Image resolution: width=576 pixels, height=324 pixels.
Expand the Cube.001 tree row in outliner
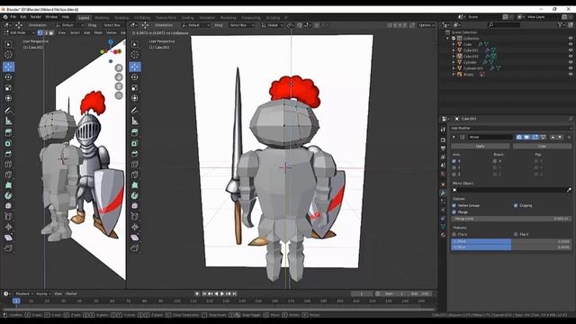(x=454, y=50)
